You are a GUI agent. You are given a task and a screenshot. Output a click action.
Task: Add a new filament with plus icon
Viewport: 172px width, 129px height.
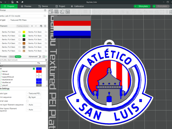click(32, 26)
